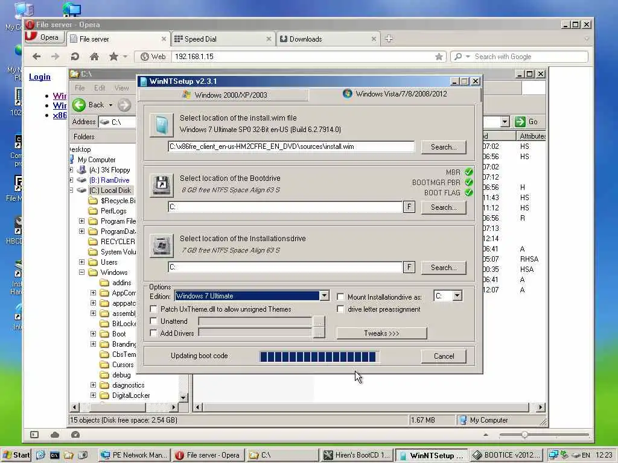Click the install.wim source icon
The width and height of the screenshot is (618, 463).
click(162, 125)
